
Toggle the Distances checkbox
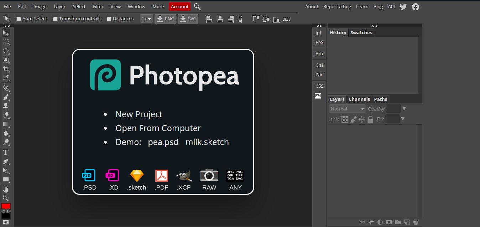(109, 19)
